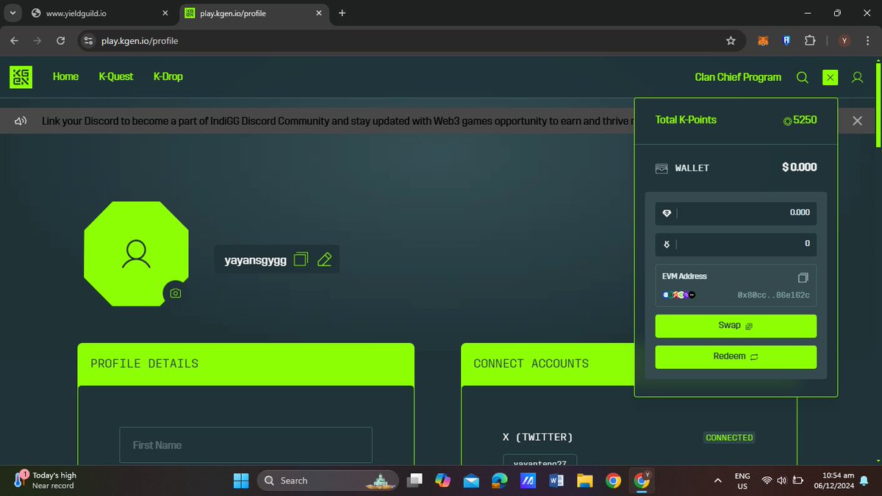882x496 pixels.
Task: Click the EVM address 0x80cc..86e162c
Action: point(774,295)
